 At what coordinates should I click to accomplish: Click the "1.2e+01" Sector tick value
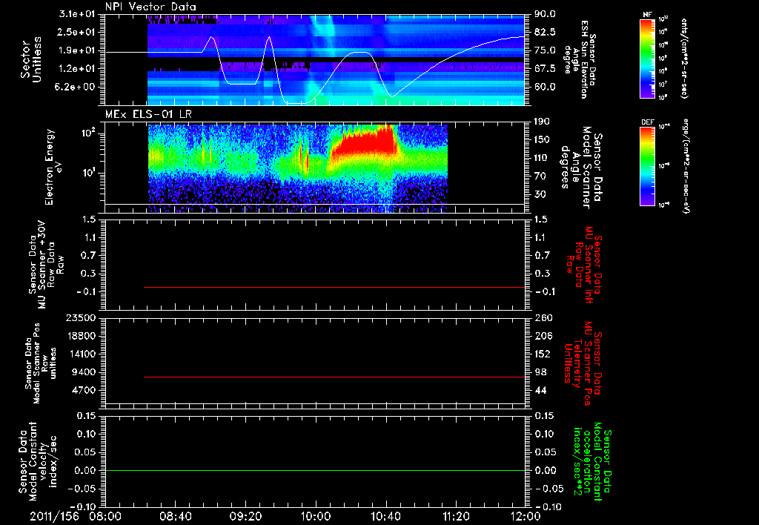tap(79, 69)
